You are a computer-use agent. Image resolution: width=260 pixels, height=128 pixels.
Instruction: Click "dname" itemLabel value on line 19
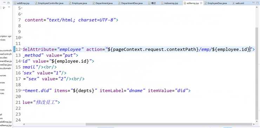click(x=136, y=91)
